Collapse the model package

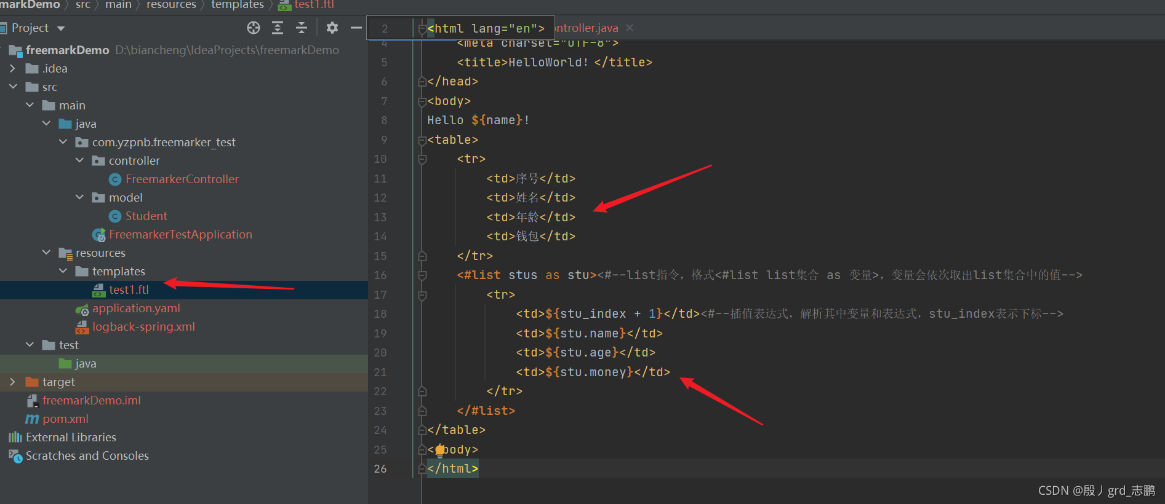[x=79, y=197]
